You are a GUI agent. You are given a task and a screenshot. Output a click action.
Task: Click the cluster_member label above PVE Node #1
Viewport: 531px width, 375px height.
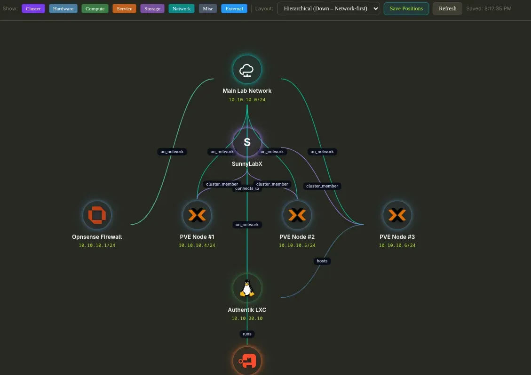tap(222, 184)
